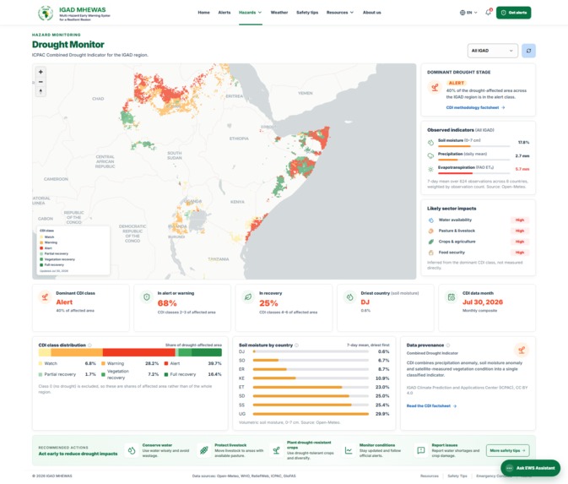Click the 68% in alert or warning value
This screenshot has width=568, height=484.
click(167, 303)
